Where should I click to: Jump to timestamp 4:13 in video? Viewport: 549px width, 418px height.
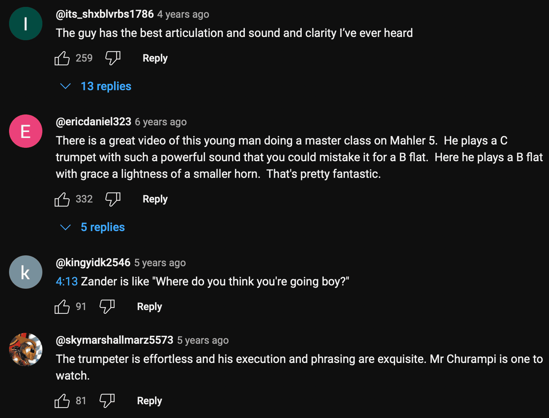coord(67,281)
